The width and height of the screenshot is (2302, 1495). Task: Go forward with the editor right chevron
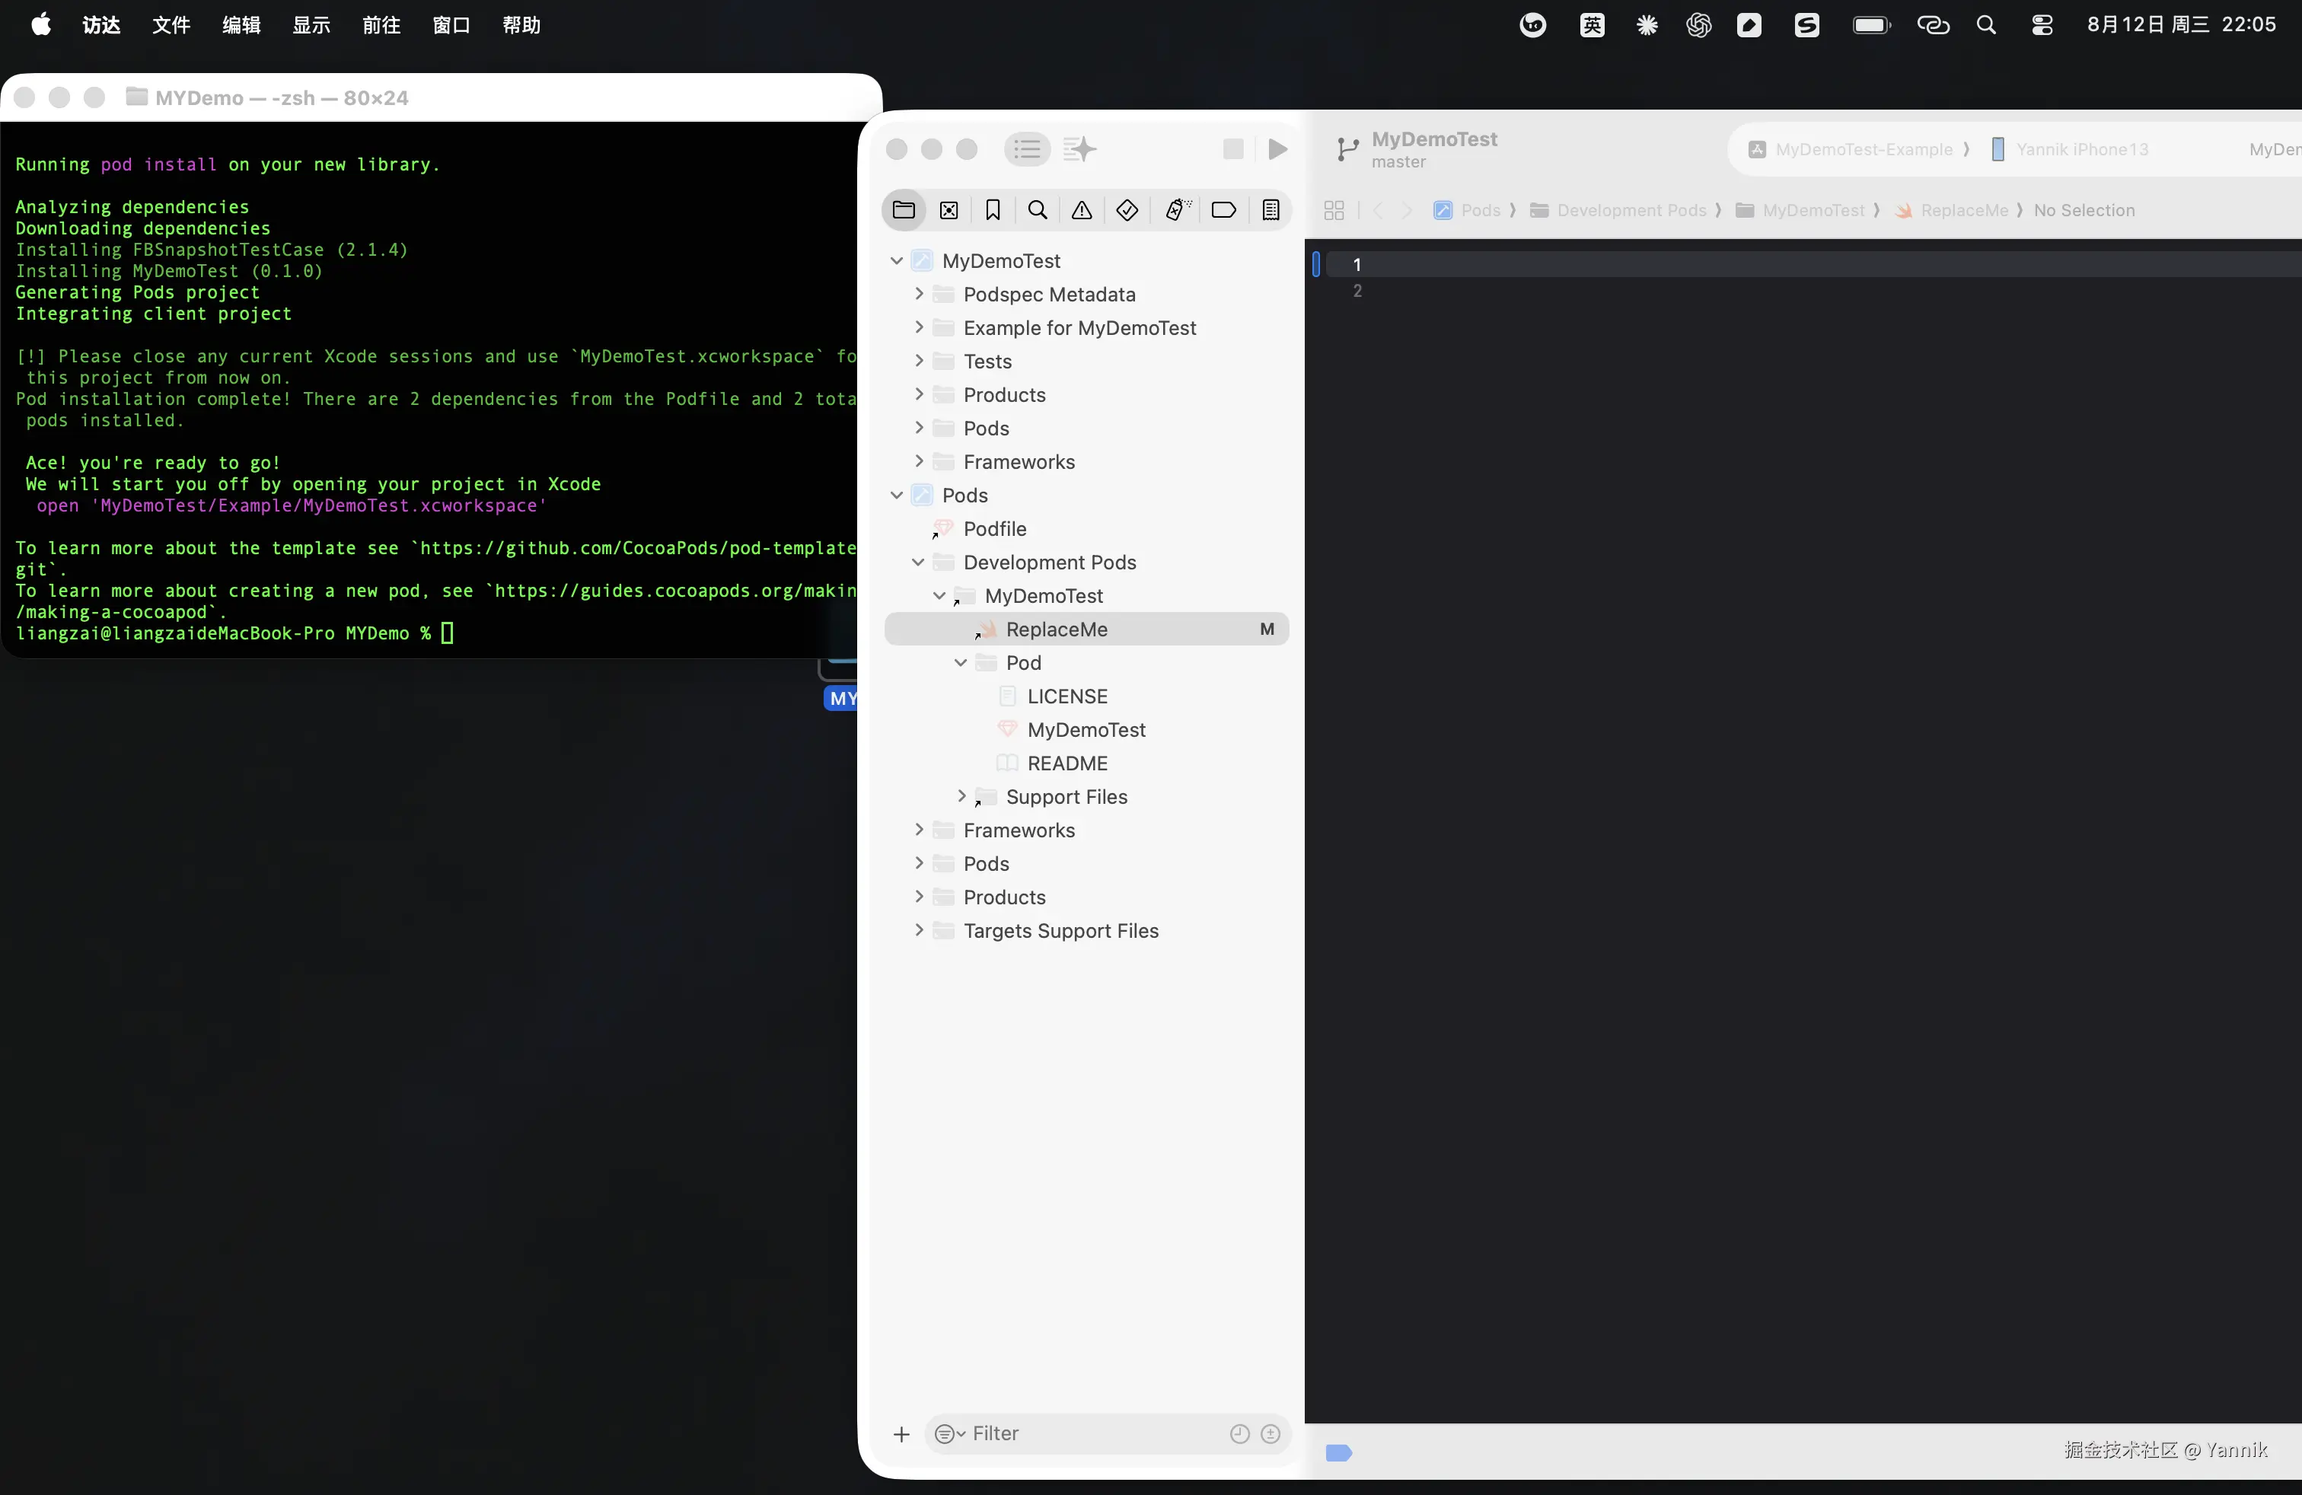click(x=1408, y=210)
